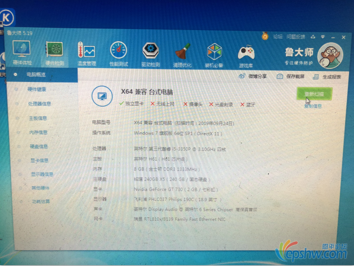This screenshot has height=266, width=354.
Task: Click the 8 GB 金士顿 DDR3 memory value
Action: (x=167, y=169)
